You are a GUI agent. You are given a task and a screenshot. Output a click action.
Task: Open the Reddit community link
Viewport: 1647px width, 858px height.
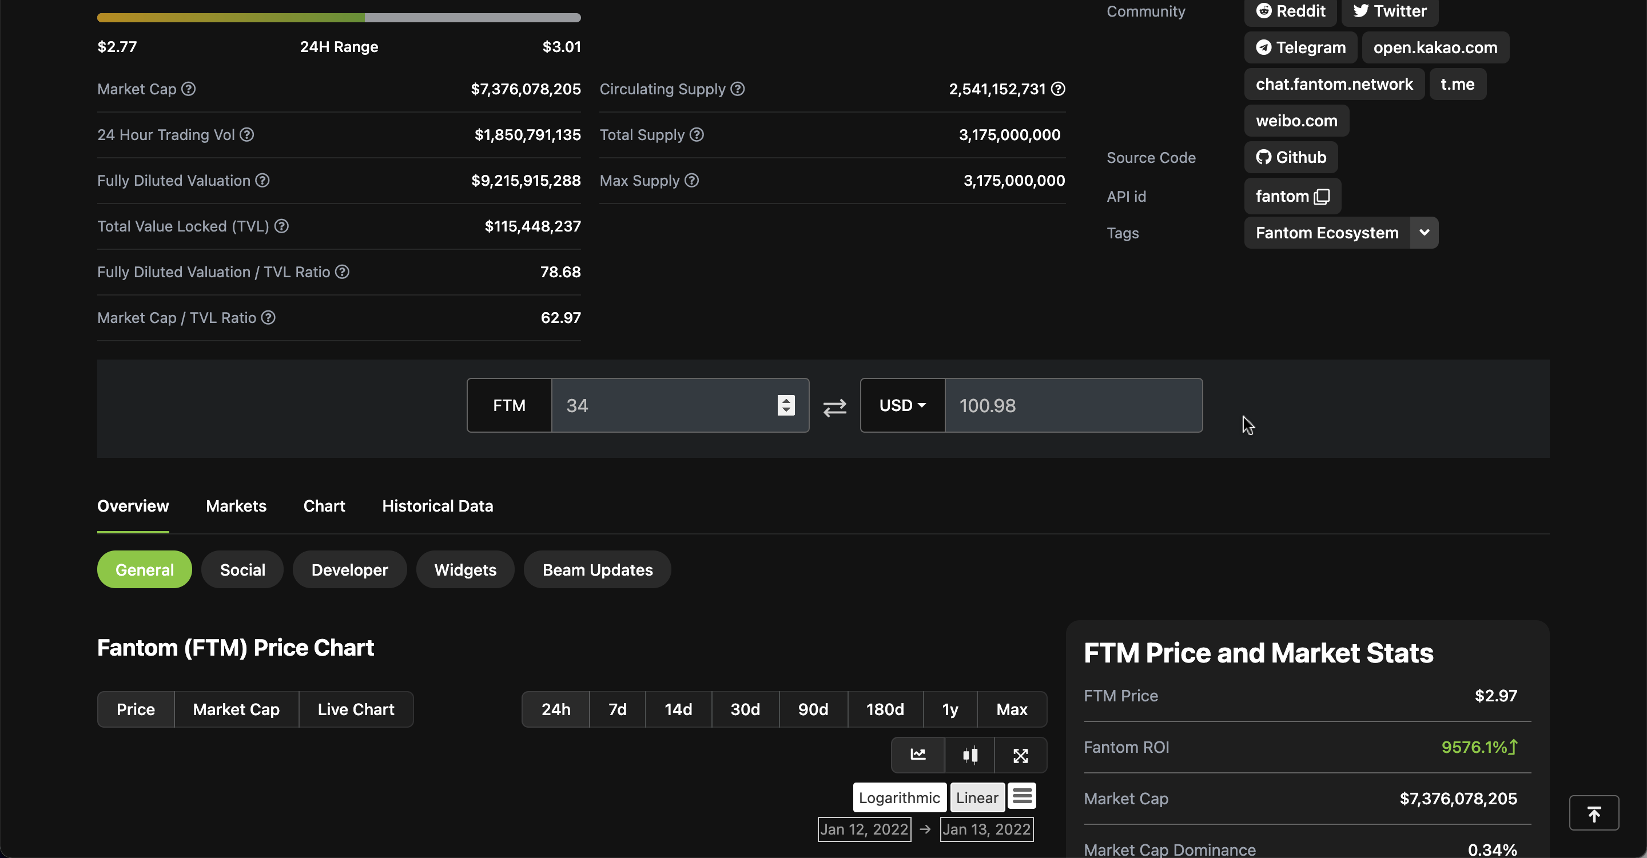(1290, 11)
